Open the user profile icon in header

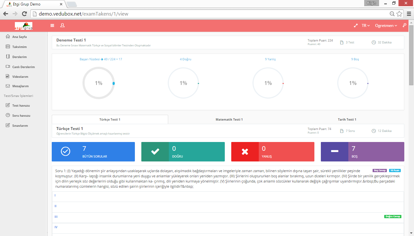coord(62,26)
